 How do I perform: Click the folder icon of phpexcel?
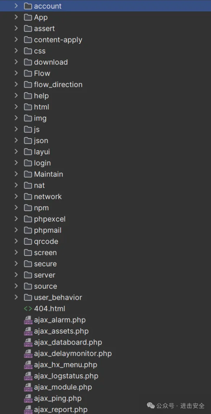coord(28,219)
